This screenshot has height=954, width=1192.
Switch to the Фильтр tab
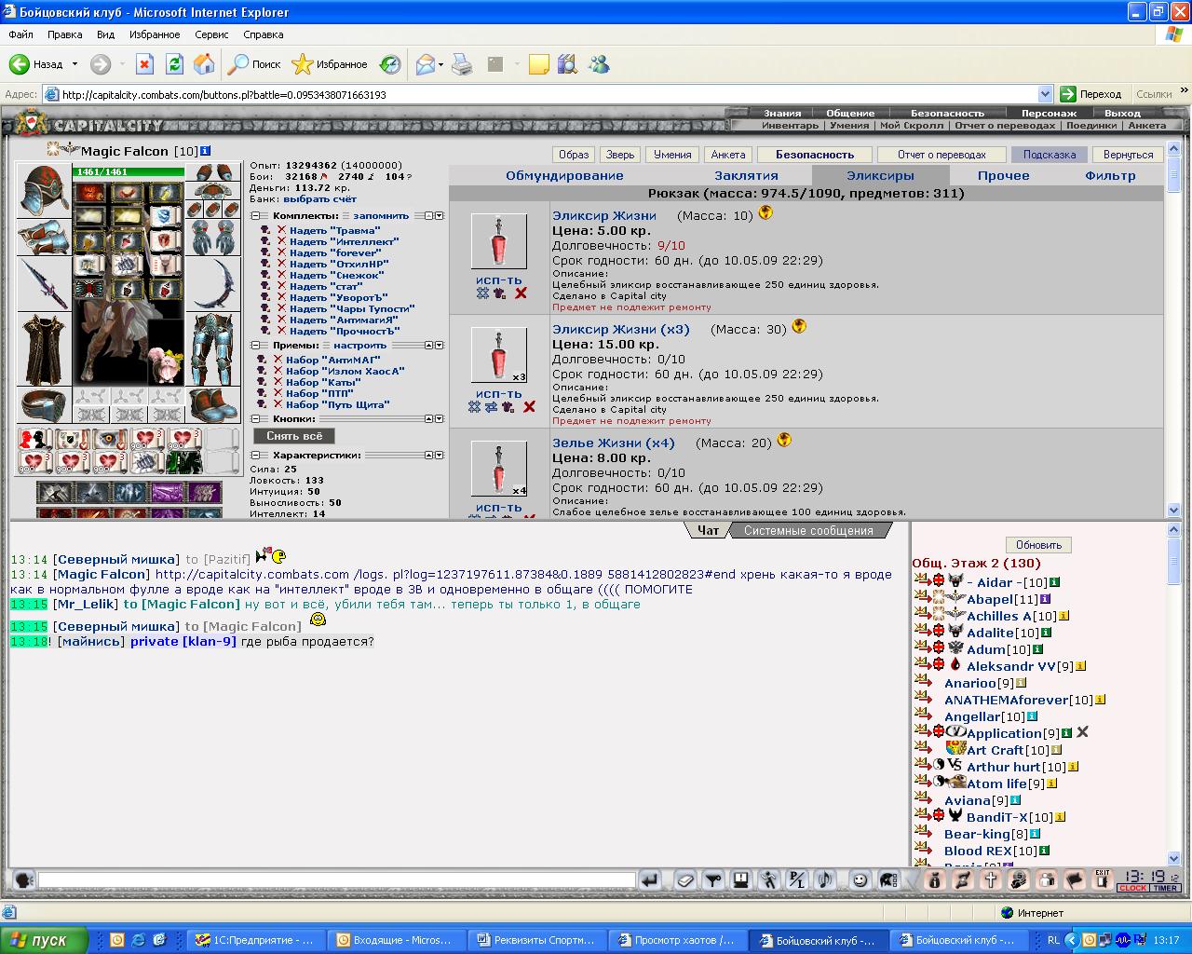click(1110, 175)
